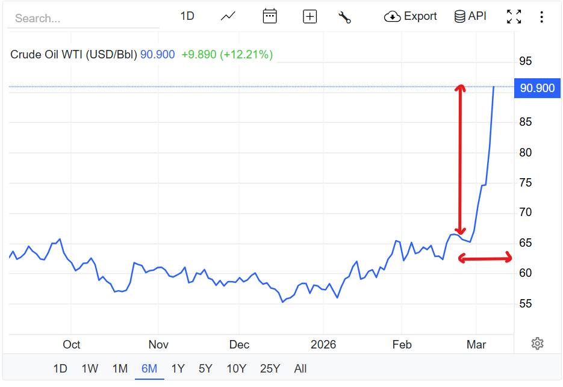This screenshot has width=563, height=387.
Task: Open the three-dot more options menu
Action: pos(541,17)
